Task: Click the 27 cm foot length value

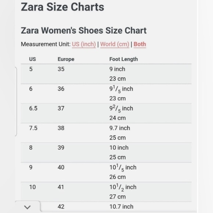Action: point(118,197)
